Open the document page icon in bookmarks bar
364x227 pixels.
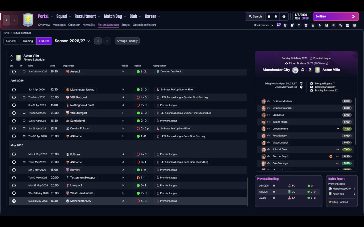(x=326, y=25)
